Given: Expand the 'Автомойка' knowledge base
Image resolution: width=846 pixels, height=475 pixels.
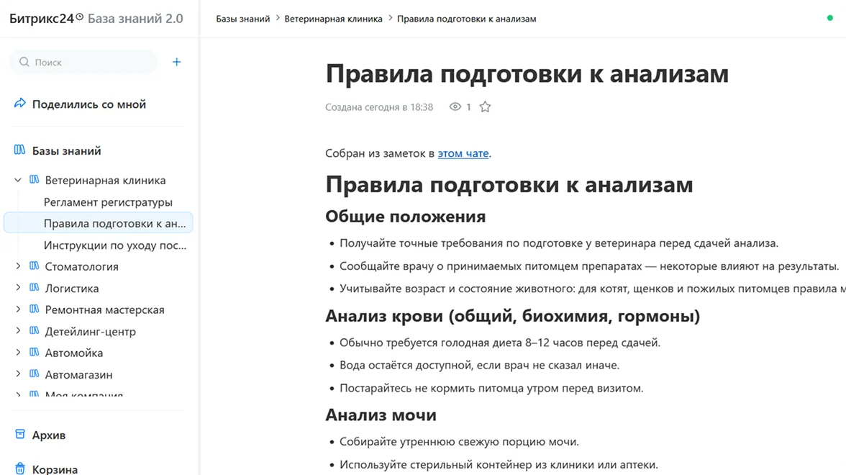Looking at the screenshot, I should click(18, 352).
